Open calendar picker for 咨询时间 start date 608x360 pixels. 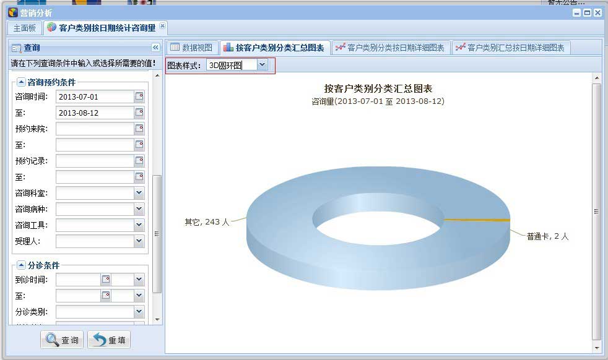pyautogui.click(x=139, y=96)
